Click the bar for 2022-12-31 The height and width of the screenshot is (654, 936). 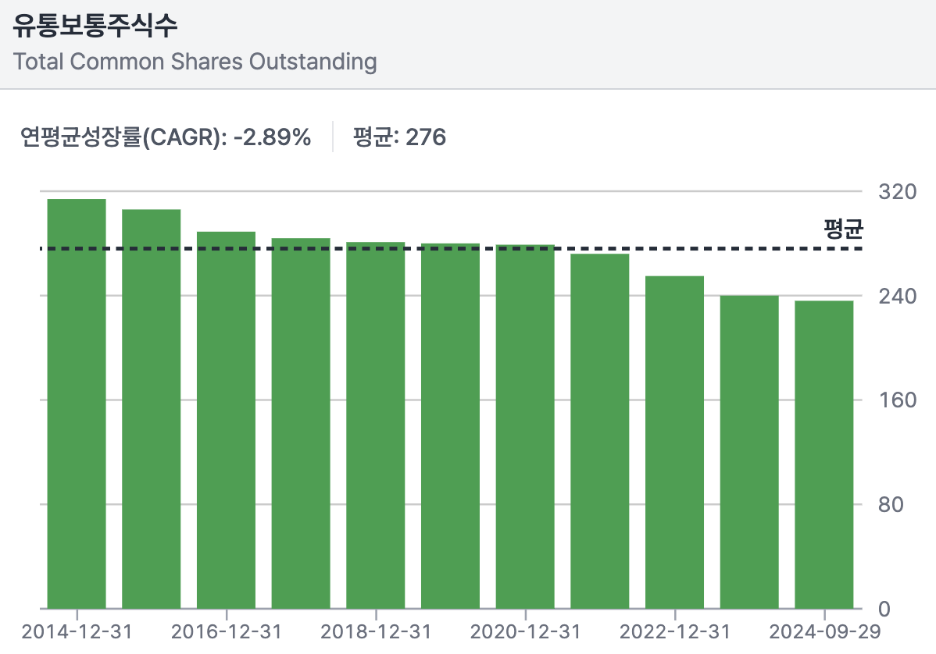point(674,442)
